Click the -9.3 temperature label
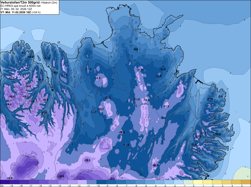This screenshot has height=187, width=251. (x=55, y=72)
